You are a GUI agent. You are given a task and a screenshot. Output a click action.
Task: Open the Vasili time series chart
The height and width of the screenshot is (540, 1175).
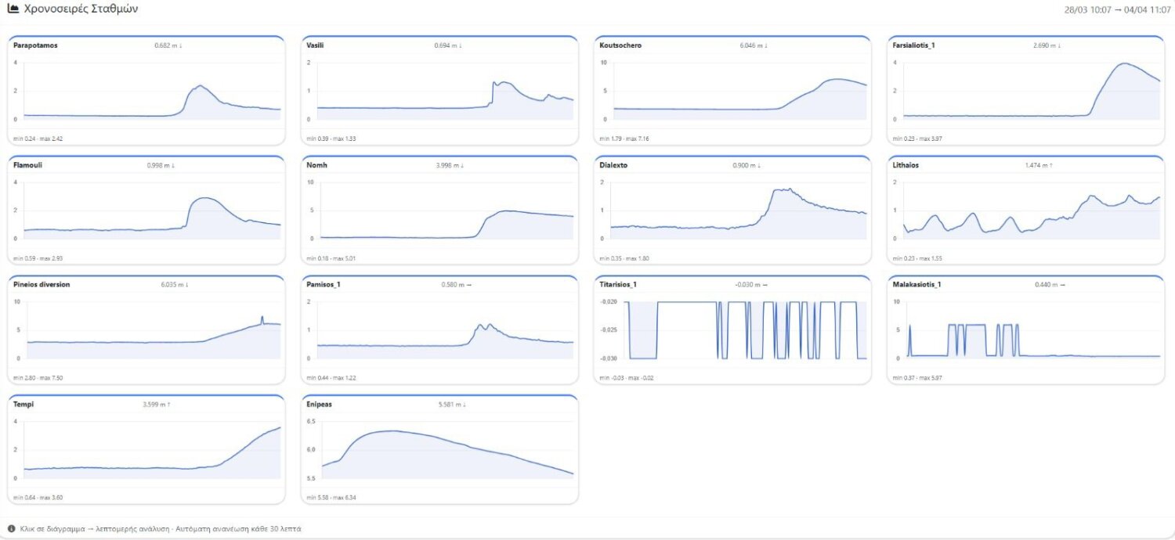pyautogui.click(x=439, y=91)
